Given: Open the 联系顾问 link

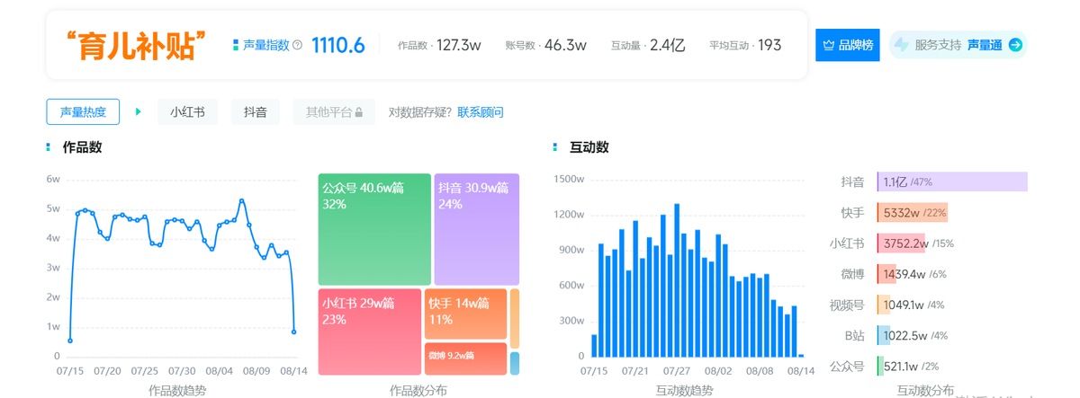Looking at the screenshot, I should click(481, 112).
